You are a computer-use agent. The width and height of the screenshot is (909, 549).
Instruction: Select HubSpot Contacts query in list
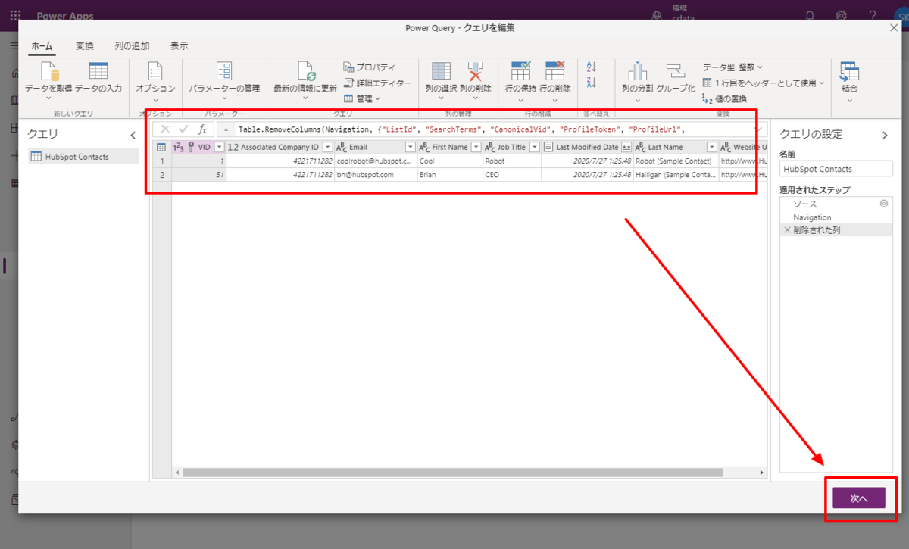click(x=83, y=157)
